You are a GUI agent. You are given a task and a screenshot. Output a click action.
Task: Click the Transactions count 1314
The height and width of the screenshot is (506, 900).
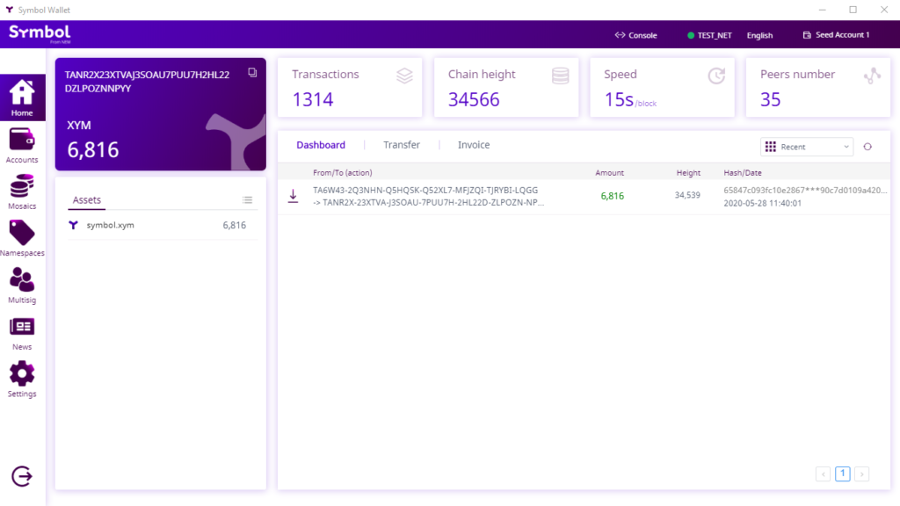click(313, 100)
